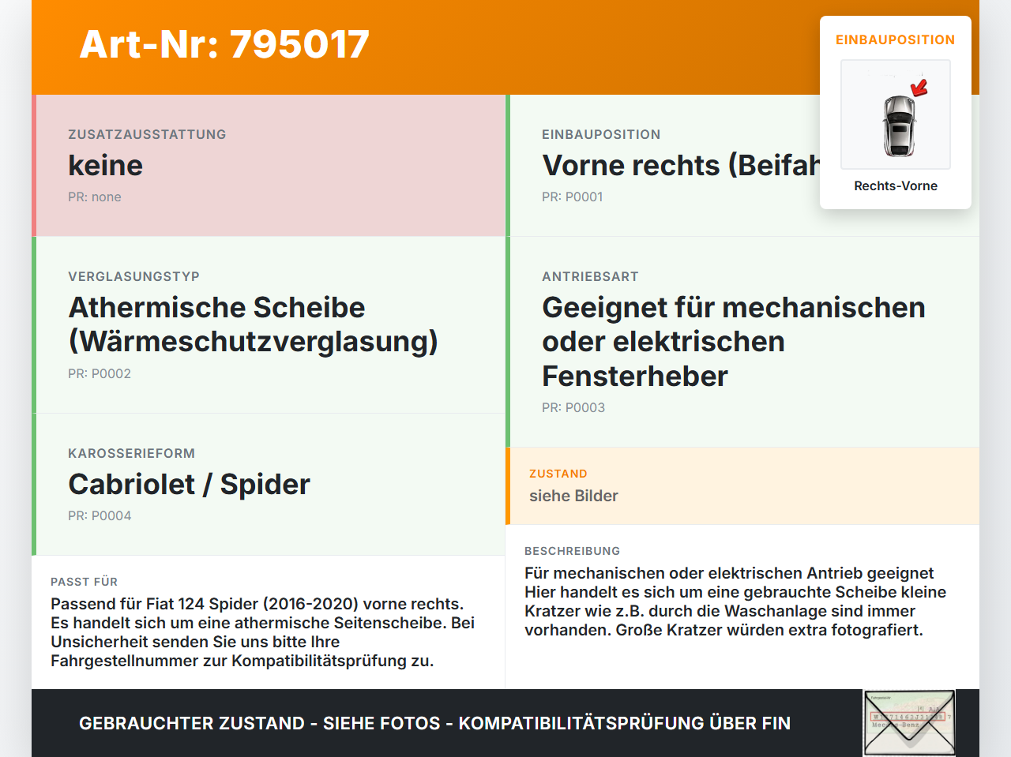Click the orange EINBAUPOSITION card title
Viewport: 1011px width, 757px height.
tap(896, 39)
